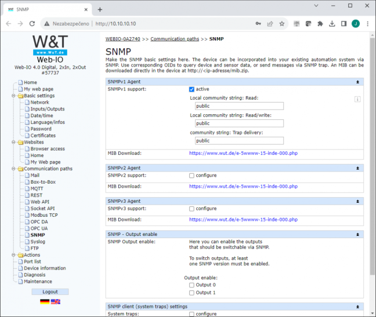Open the Certificates page

click(x=43, y=136)
